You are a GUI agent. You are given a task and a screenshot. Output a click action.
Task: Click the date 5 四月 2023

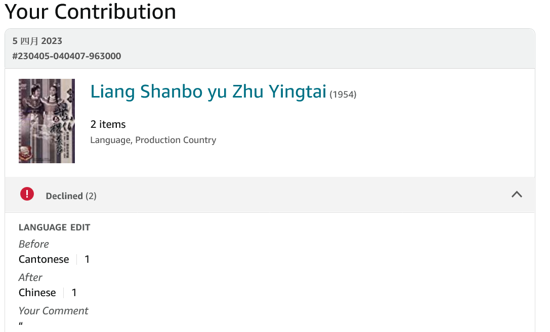[x=37, y=41]
